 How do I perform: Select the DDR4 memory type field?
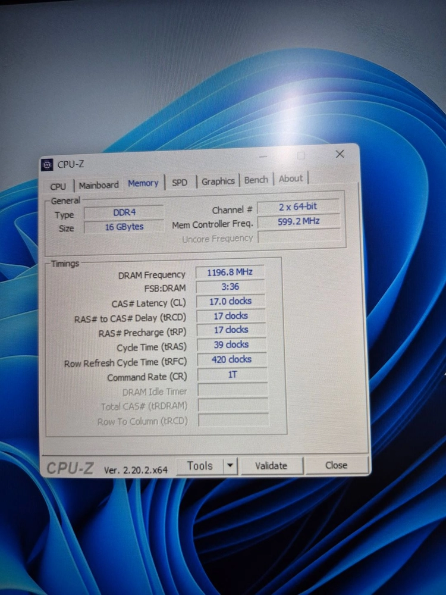(124, 212)
